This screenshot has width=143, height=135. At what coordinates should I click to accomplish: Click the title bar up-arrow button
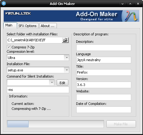[130, 4]
